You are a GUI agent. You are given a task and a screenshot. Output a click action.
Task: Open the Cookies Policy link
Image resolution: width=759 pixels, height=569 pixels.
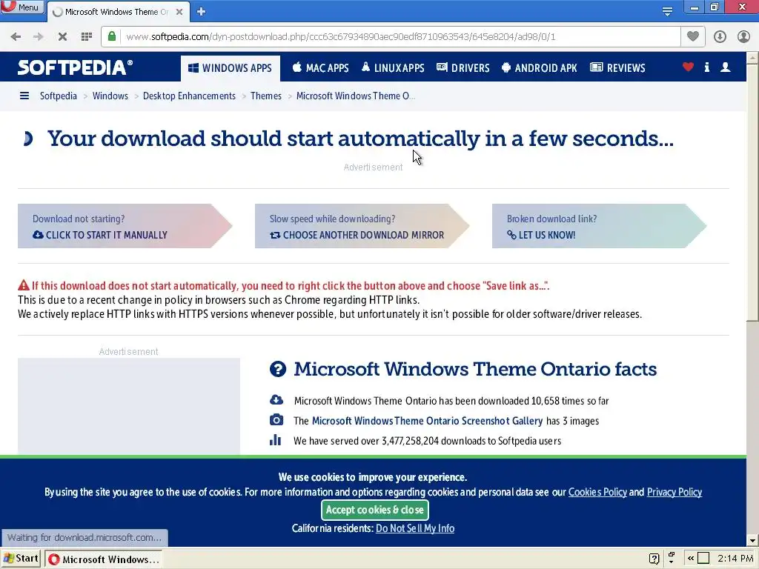pos(597,492)
